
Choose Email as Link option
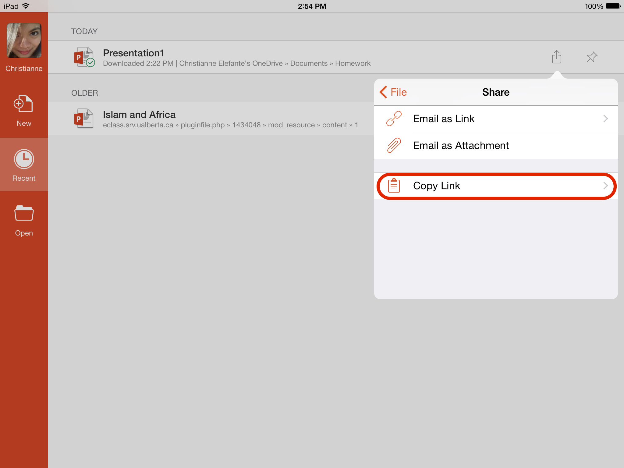[496, 119]
